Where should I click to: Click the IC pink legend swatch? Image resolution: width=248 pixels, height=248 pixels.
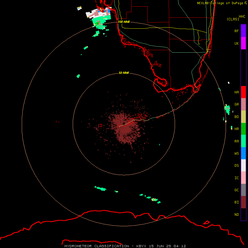(x=243, y=178)
